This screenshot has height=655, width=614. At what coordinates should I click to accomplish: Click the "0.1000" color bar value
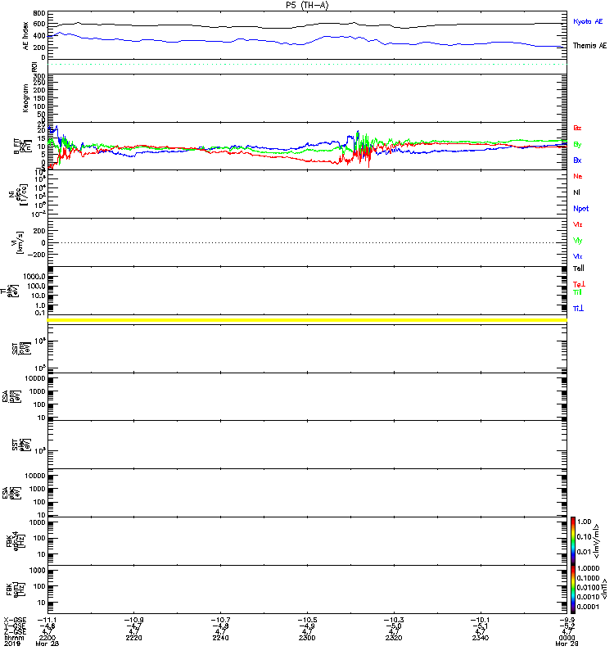tap(588, 578)
